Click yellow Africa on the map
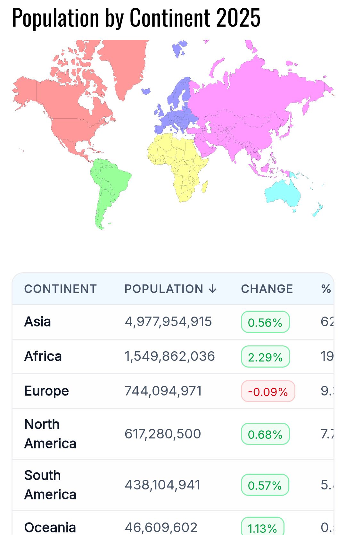The image size is (346, 535). (179, 164)
